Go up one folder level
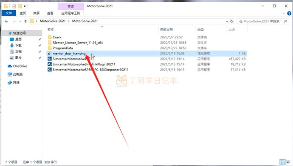This screenshot has height=166, width=293. pyautogui.click(x=25, y=21)
